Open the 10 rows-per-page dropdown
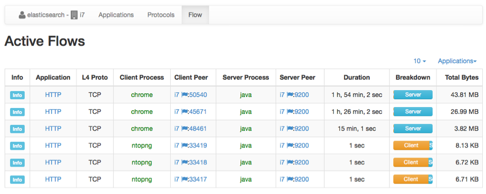 tap(420, 61)
